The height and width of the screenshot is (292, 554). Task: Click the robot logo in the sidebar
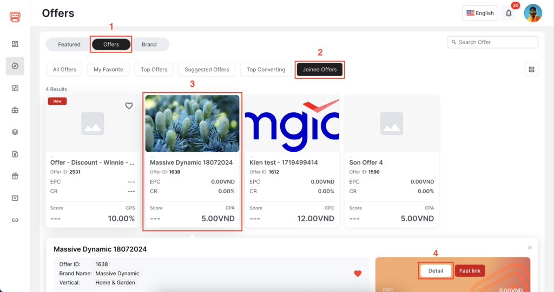coord(15,17)
